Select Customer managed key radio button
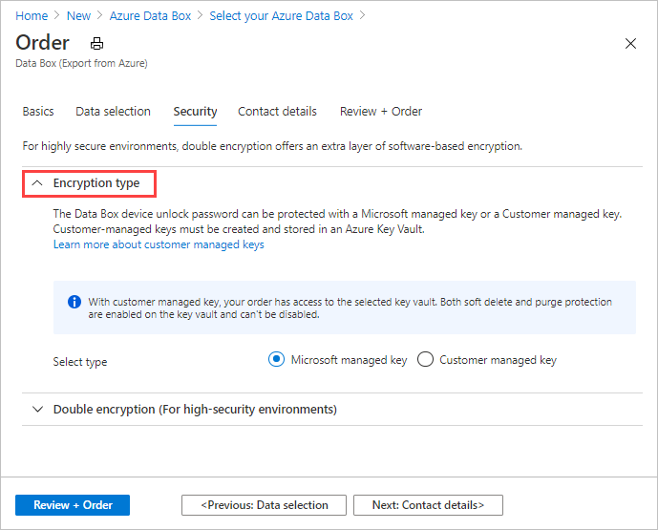Image resolution: width=658 pixels, height=530 pixels. point(426,360)
